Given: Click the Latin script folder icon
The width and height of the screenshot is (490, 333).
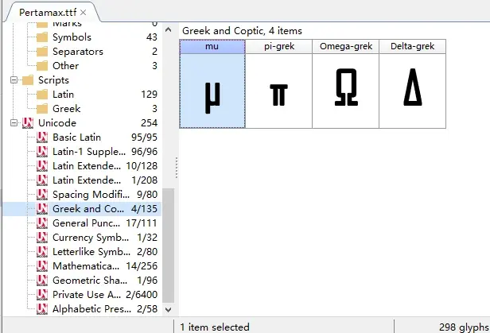Looking at the screenshot, I should tap(41, 95).
